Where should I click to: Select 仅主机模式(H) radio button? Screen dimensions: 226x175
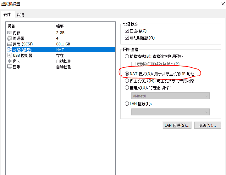click(127, 80)
